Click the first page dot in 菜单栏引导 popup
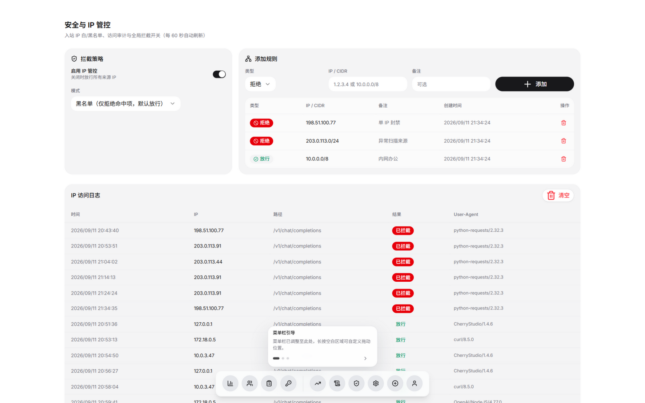 point(276,358)
